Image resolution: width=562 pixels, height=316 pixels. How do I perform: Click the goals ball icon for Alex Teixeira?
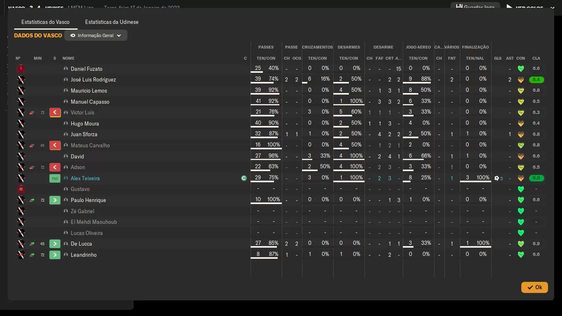pyautogui.click(x=497, y=178)
